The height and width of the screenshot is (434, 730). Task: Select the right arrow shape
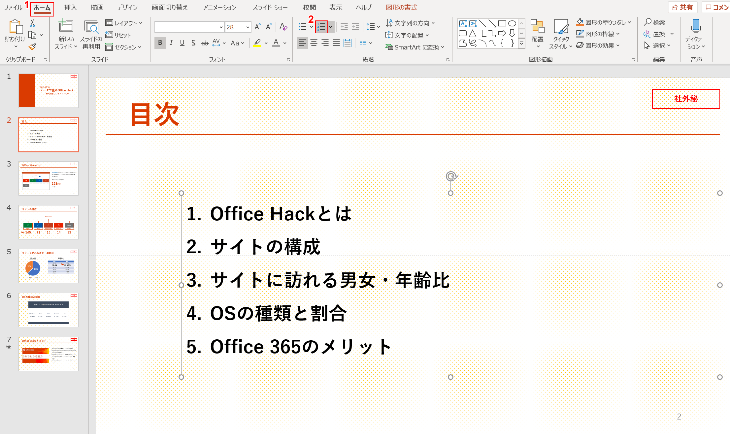tap(502, 33)
